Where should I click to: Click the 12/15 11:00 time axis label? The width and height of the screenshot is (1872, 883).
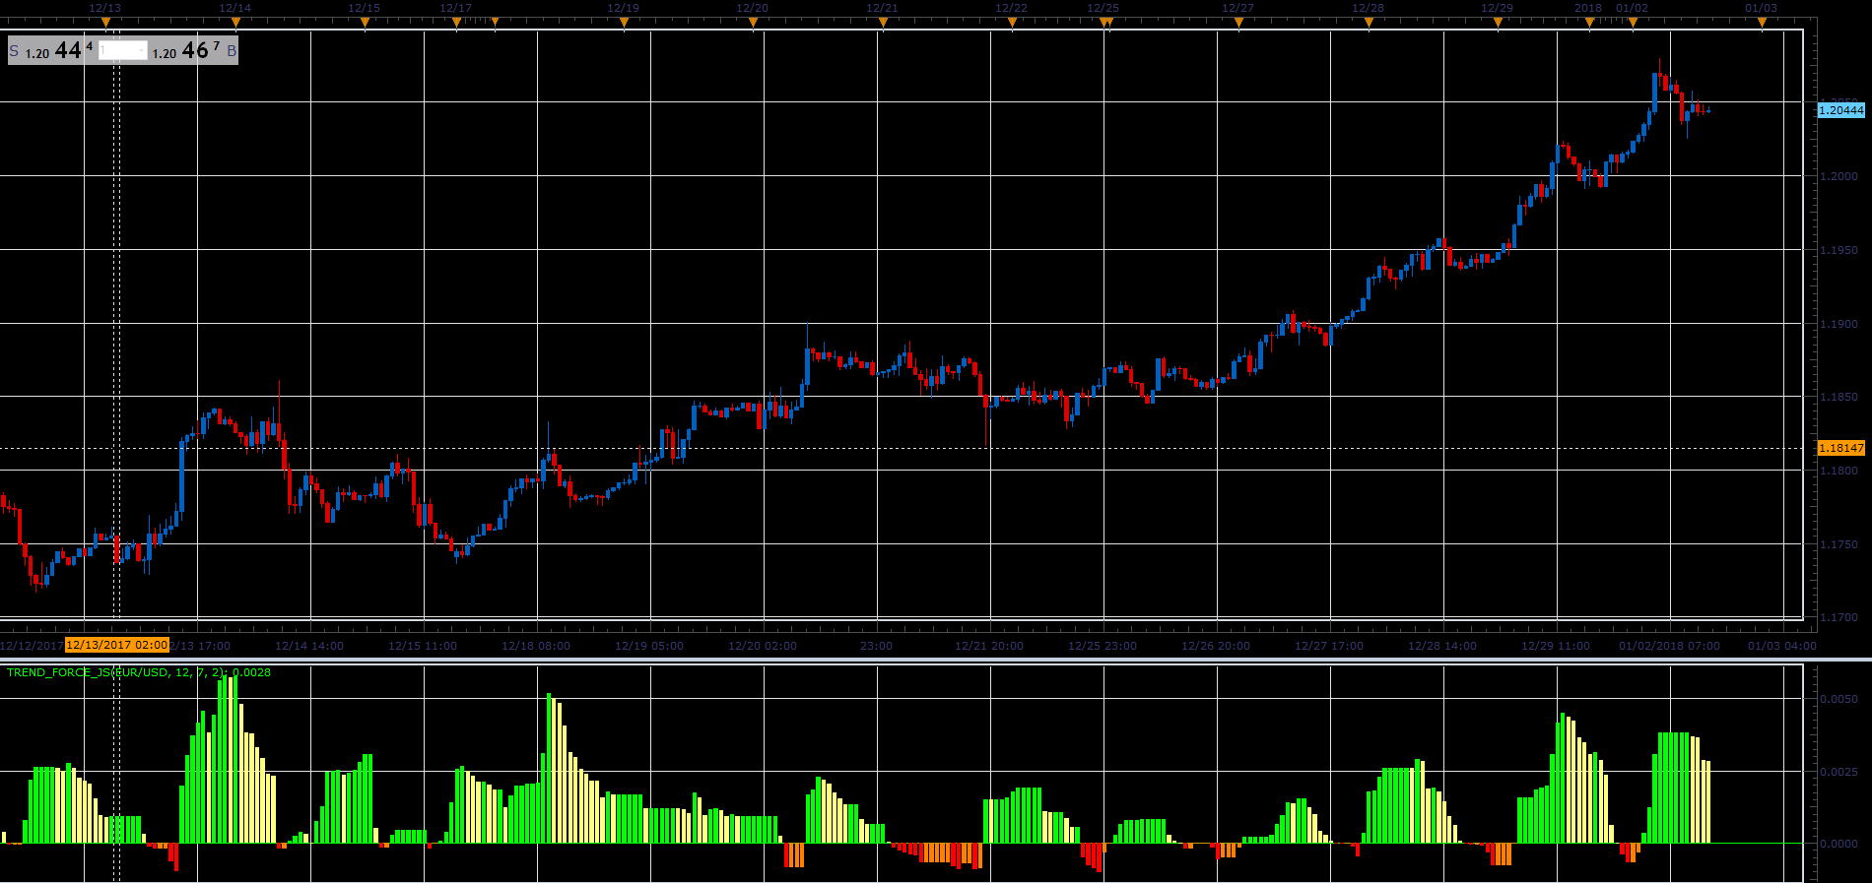(x=423, y=646)
